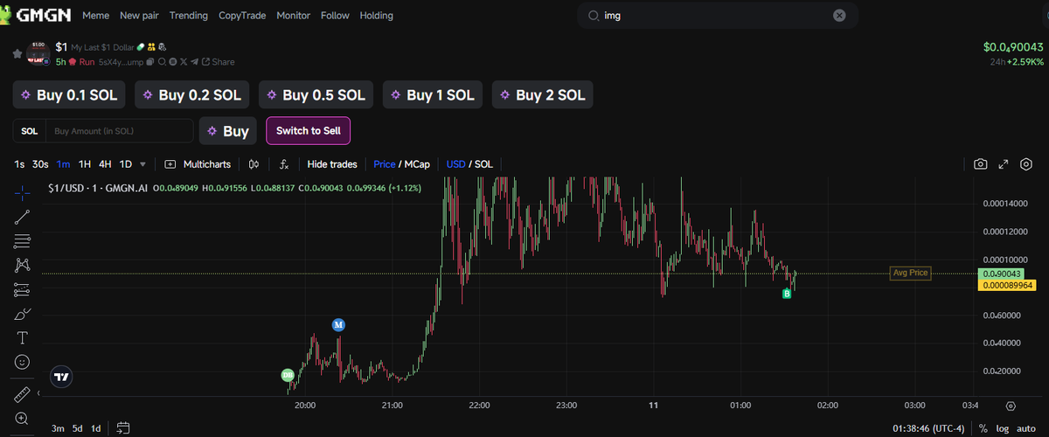Focus the Buy Amount (in SOL) field
This screenshot has height=437, width=1049.
pos(119,131)
